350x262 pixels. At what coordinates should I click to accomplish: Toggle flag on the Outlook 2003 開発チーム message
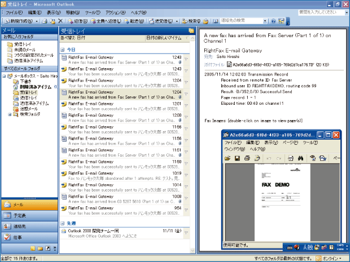(x=186, y=233)
